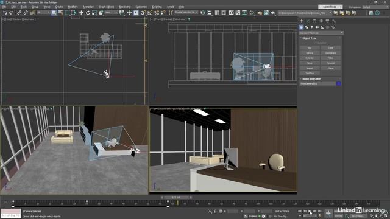Viewport: 390px width, 219px height.
Task: Open the Rendering menu
Action: pos(124,7)
